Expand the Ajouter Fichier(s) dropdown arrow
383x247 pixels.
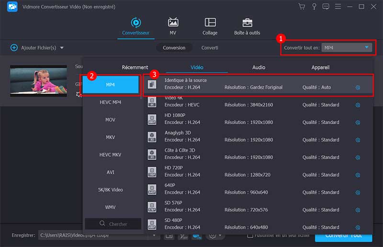coord(62,48)
